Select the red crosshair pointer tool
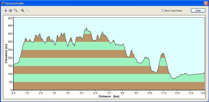This screenshot has height=102, width=209. coord(5,10)
